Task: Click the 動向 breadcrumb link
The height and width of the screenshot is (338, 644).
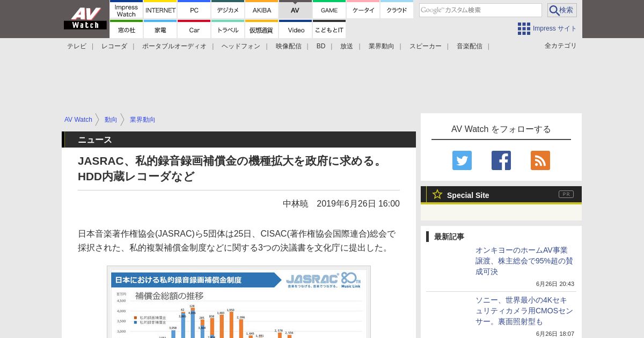Action: [111, 120]
